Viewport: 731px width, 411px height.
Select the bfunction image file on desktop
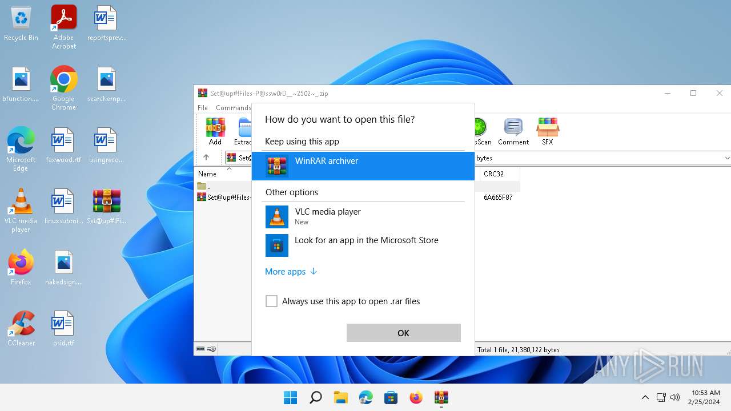(21, 86)
